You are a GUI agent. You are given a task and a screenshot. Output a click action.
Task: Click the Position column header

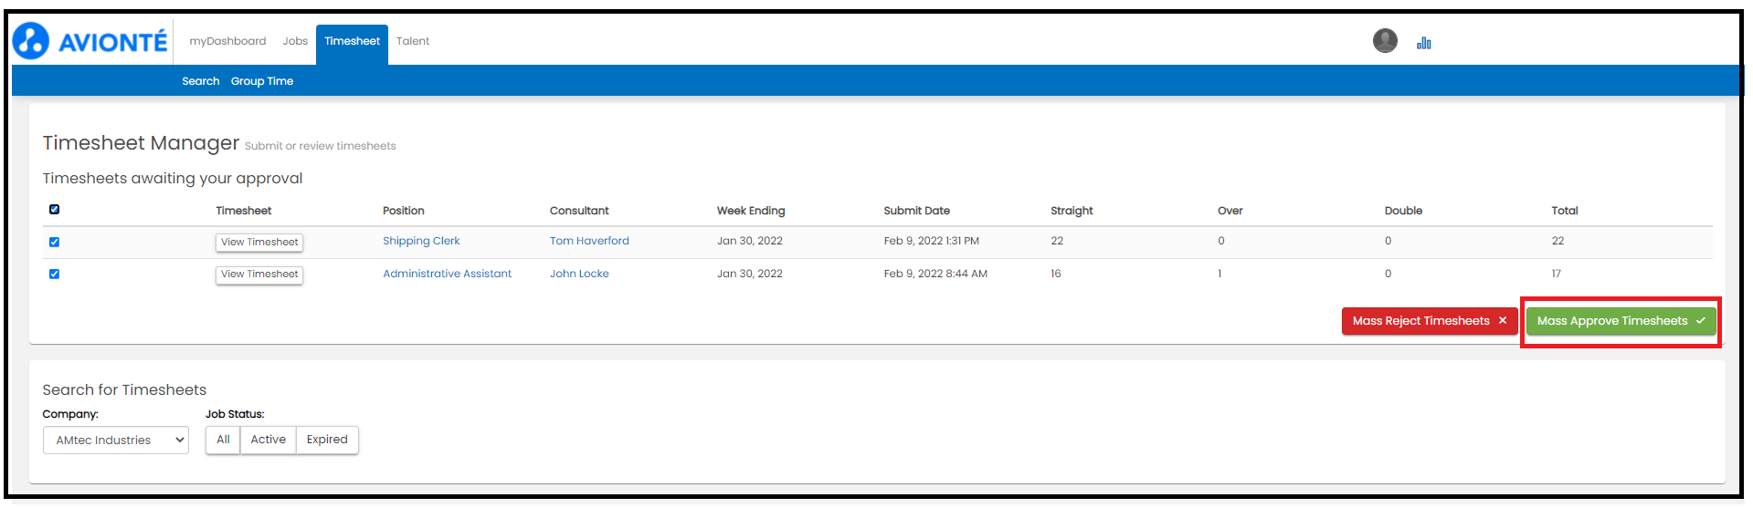click(x=404, y=211)
